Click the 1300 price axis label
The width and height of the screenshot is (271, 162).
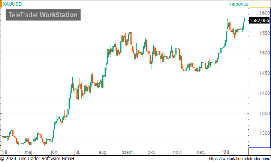pos(265,133)
